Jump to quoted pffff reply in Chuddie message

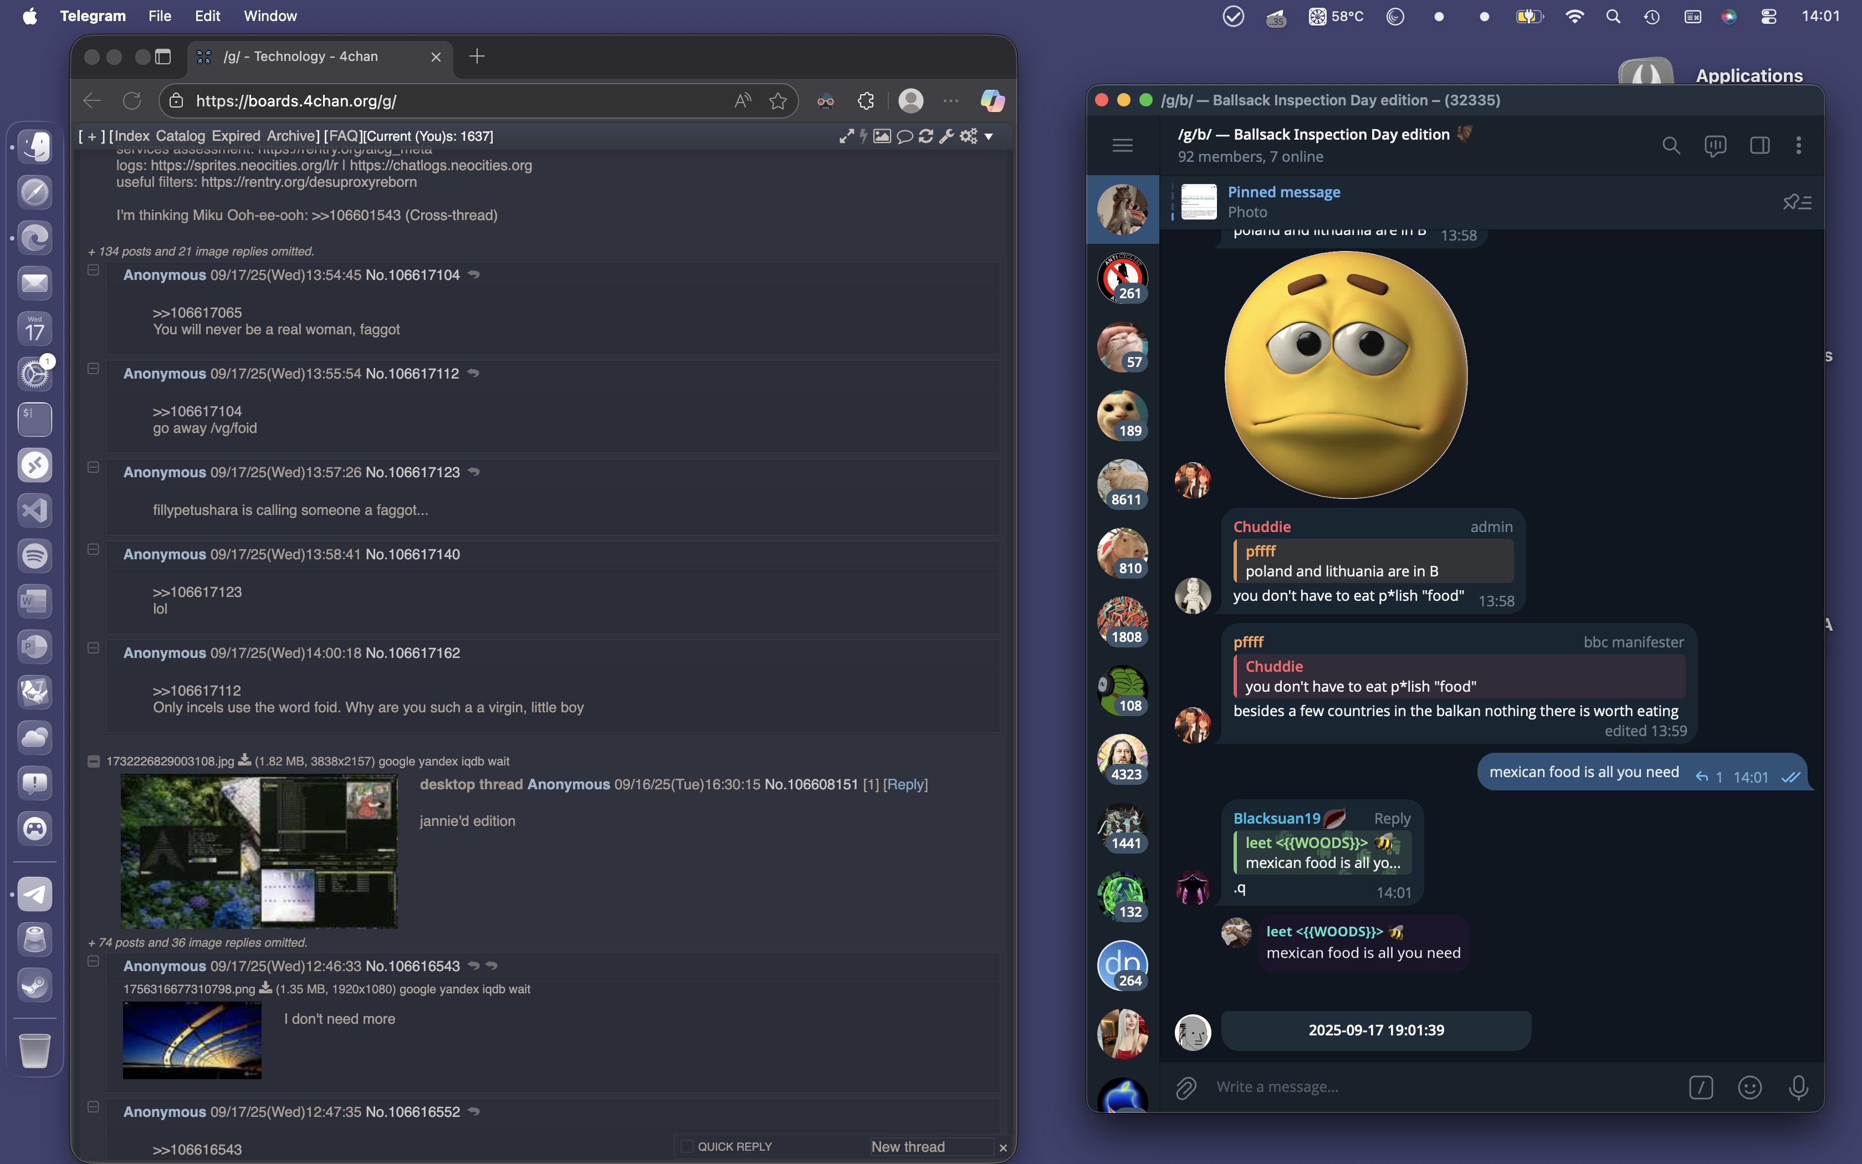coord(1373,561)
